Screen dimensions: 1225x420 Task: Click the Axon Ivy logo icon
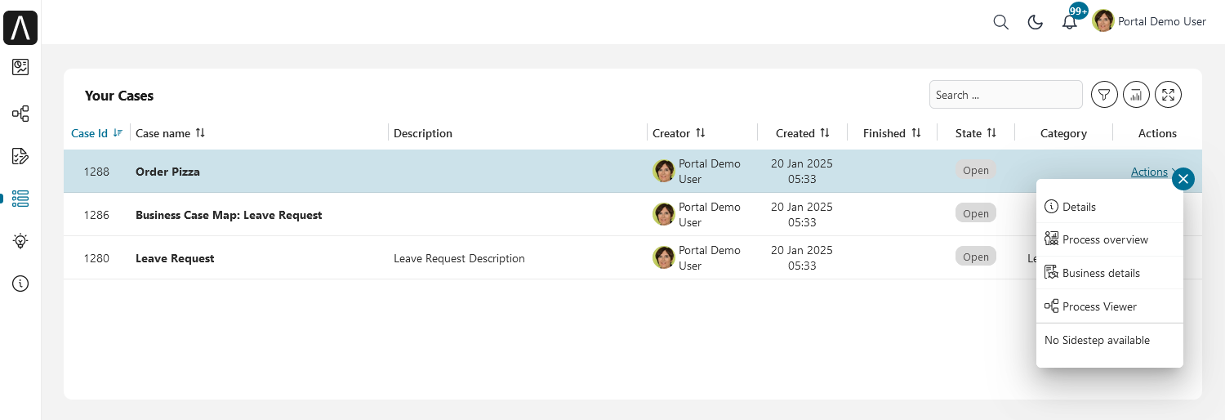[20, 28]
